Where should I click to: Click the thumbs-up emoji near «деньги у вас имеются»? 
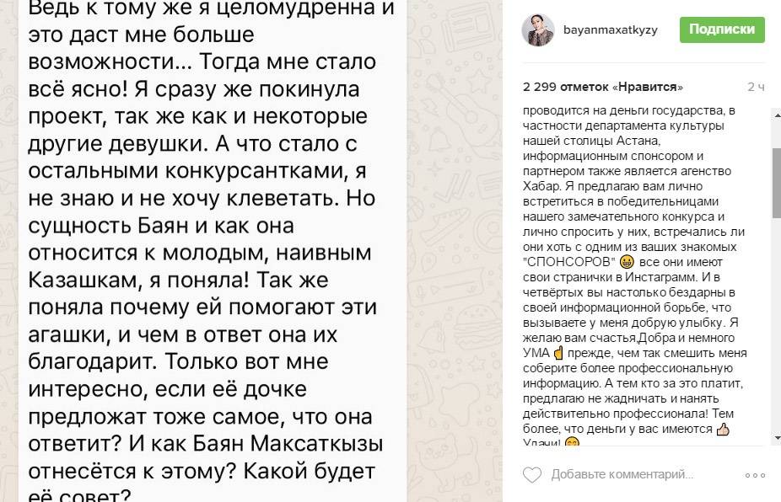tap(724, 430)
